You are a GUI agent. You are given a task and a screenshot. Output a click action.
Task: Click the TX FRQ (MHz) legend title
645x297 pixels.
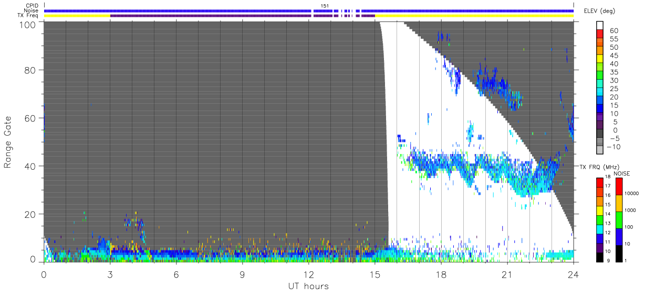(x=599, y=167)
